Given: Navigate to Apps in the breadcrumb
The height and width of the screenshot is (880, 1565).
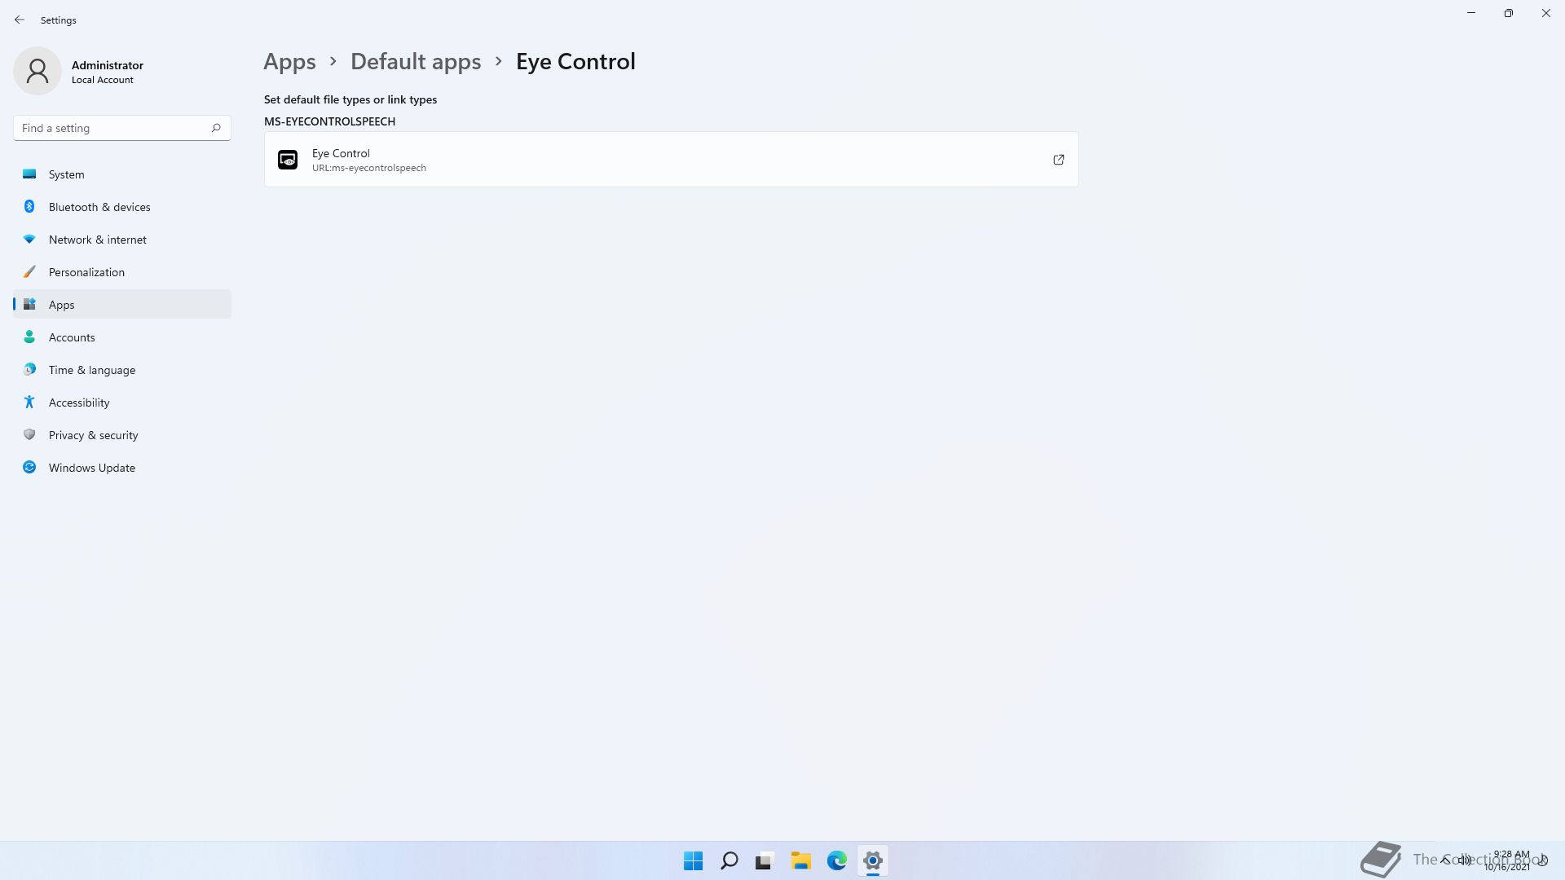Looking at the screenshot, I should (x=289, y=62).
